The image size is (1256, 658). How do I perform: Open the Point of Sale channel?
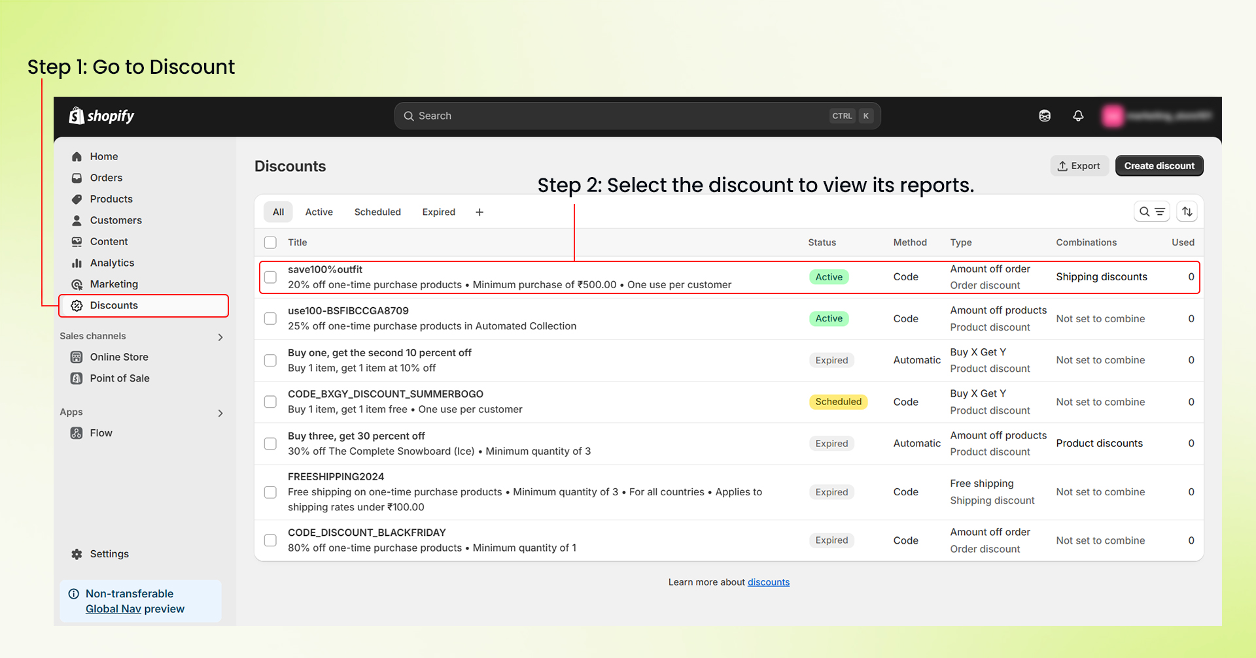[x=118, y=378]
